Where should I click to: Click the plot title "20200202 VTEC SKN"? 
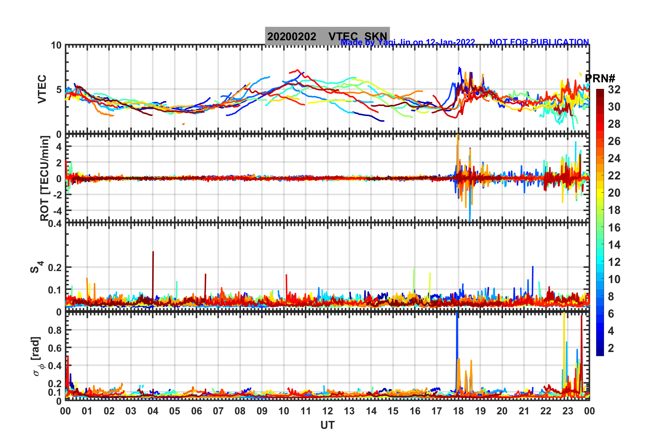(327, 37)
